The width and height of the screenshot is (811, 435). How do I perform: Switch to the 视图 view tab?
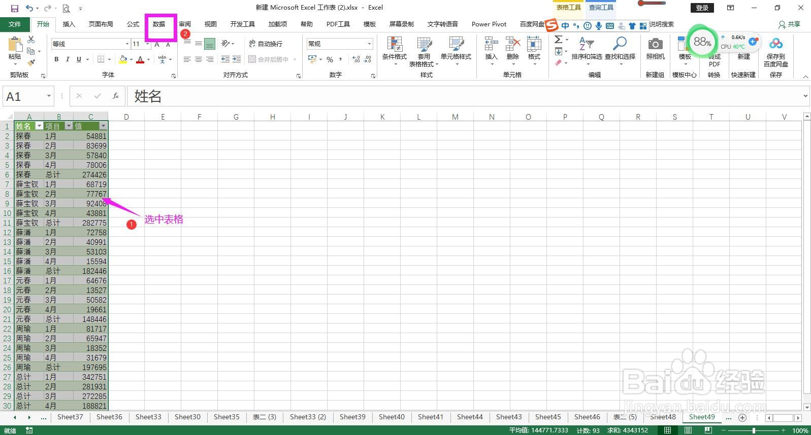[x=210, y=24]
